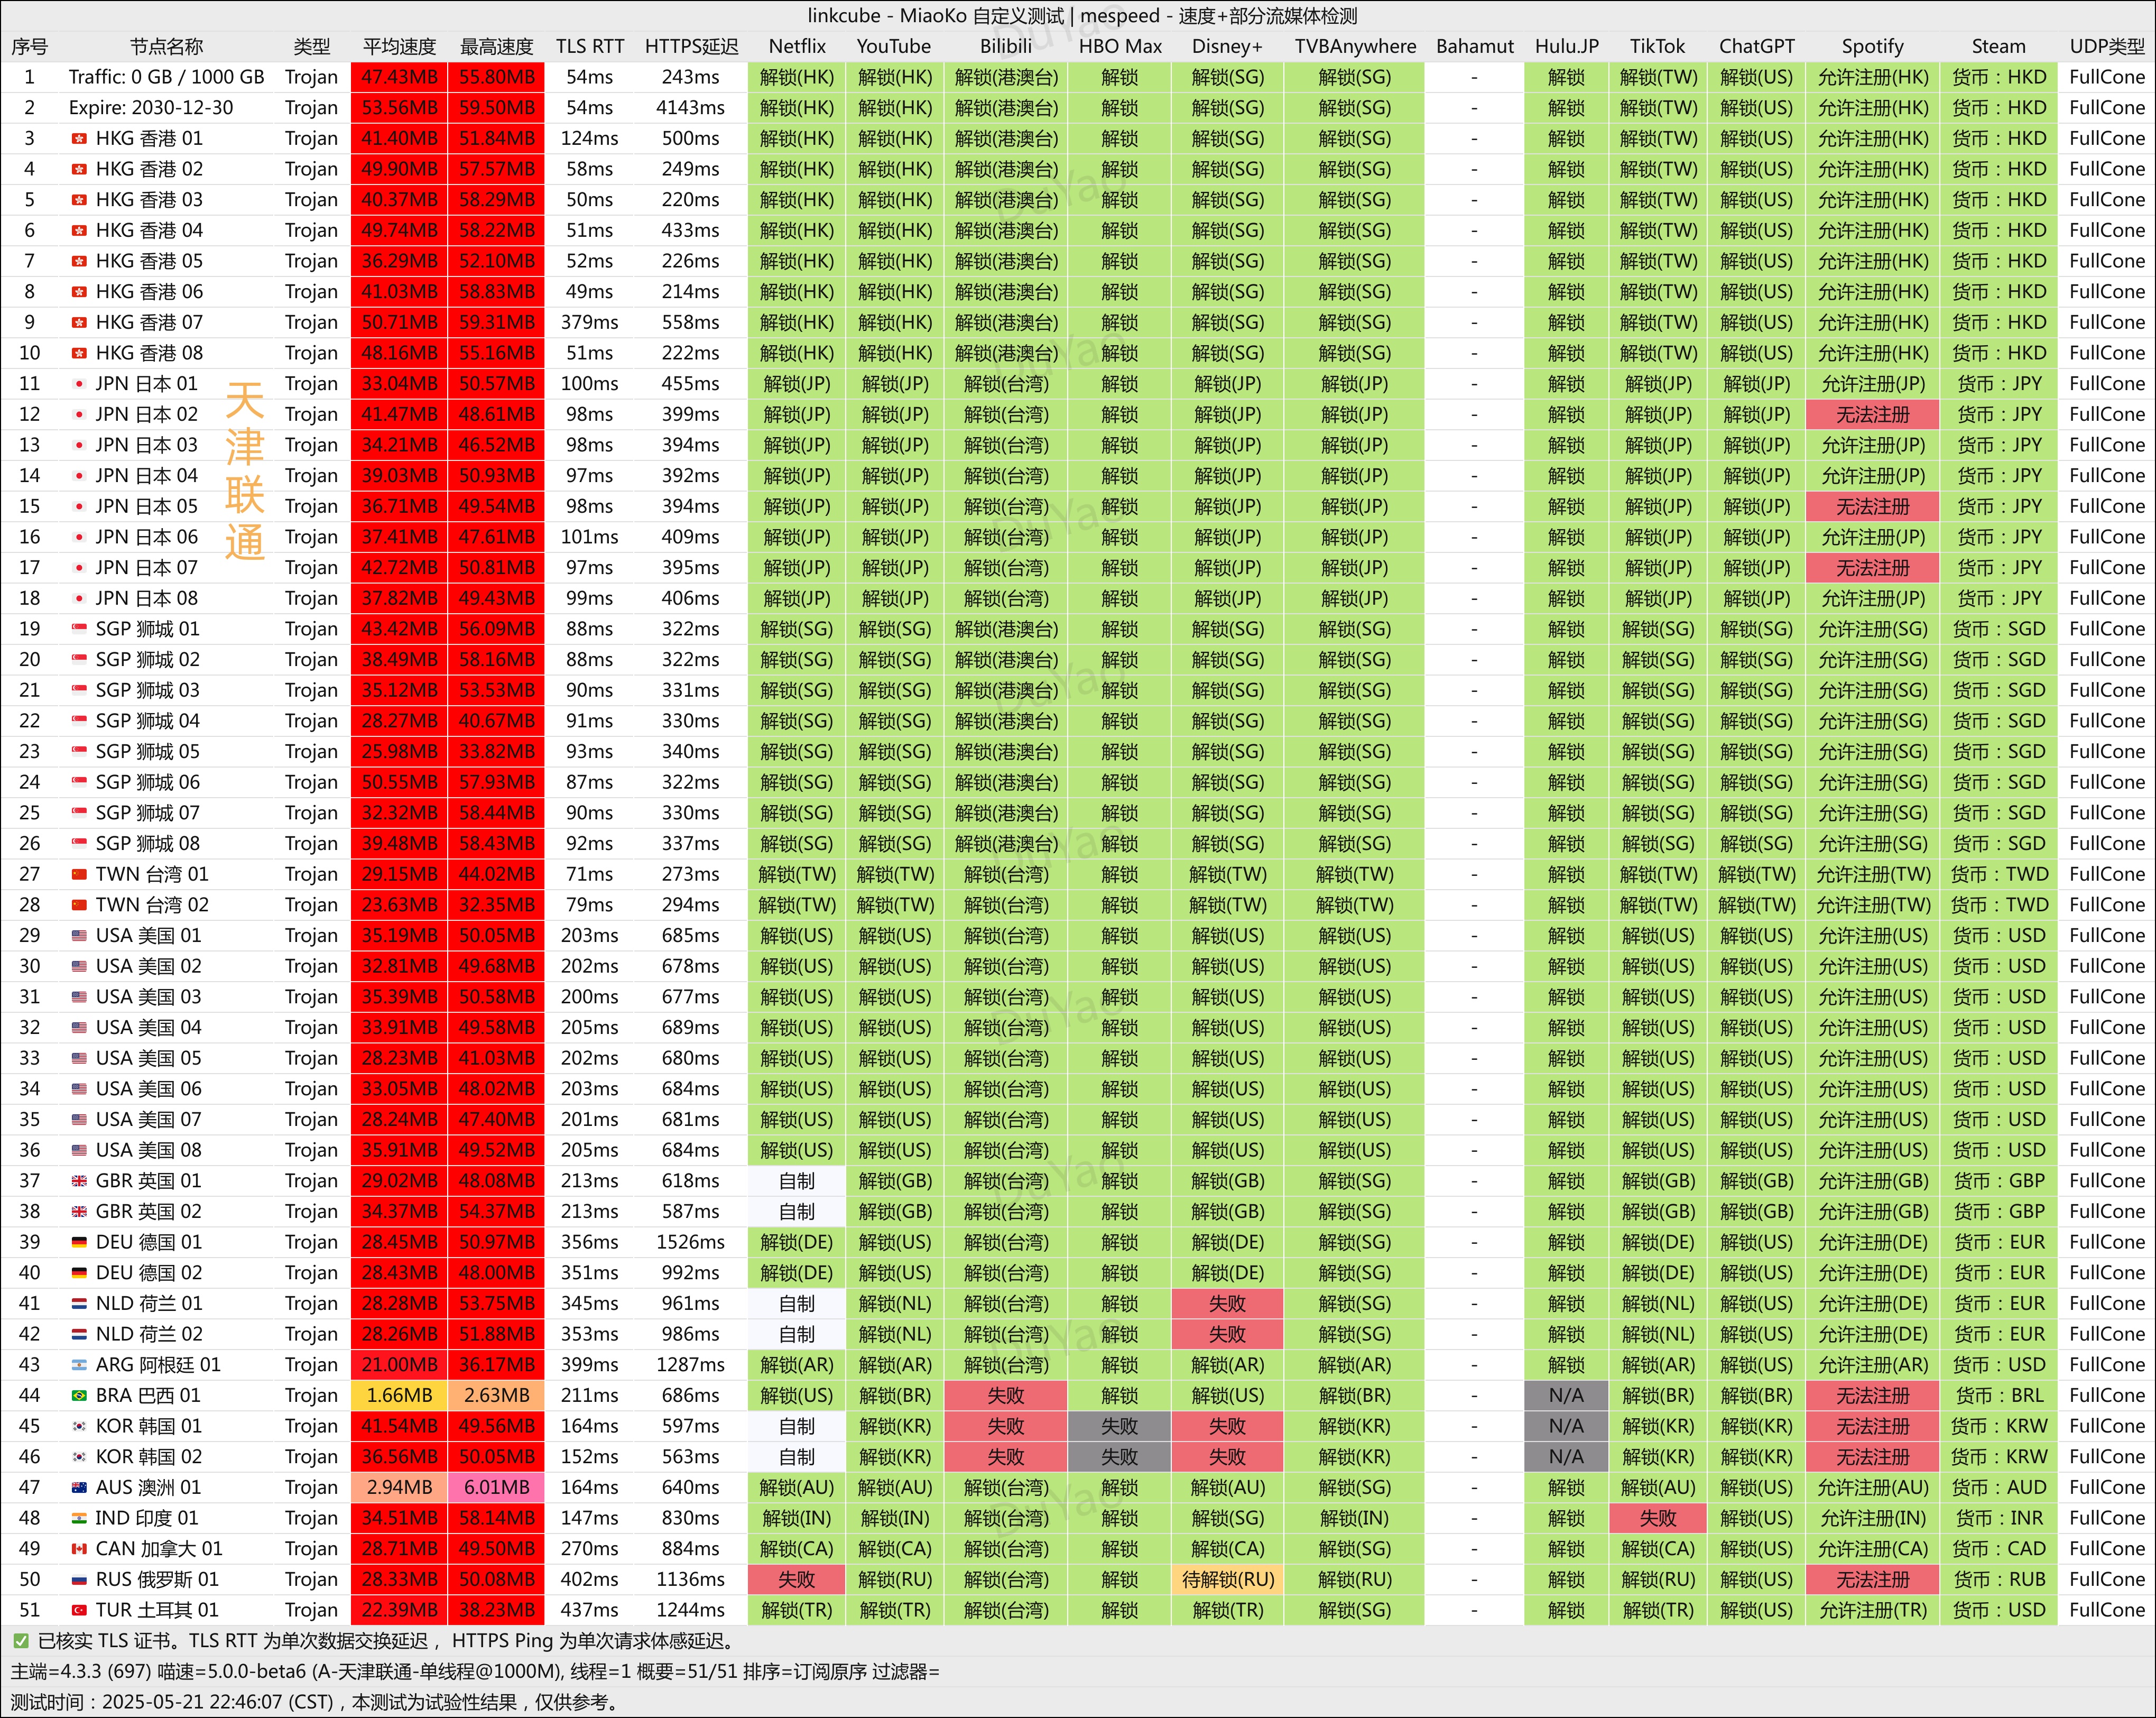Click the Japan flag beside JPN 日本 08
This screenshot has width=2156, height=1718.
pyautogui.click(x=79, y=599)
